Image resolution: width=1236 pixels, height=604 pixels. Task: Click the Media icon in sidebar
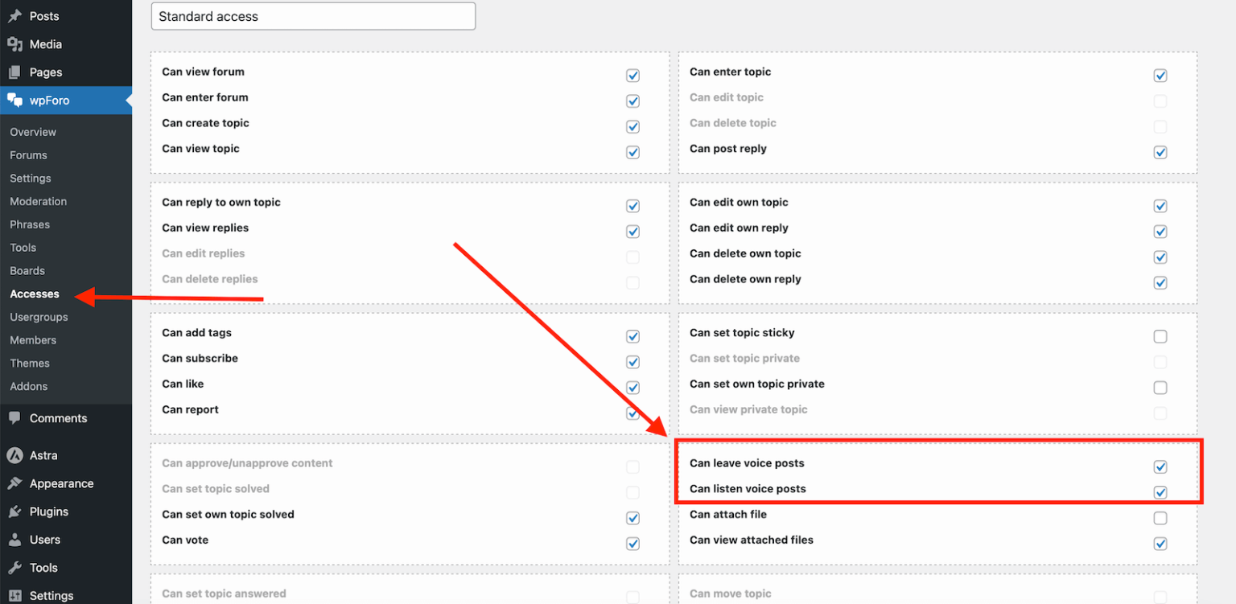(x=14, y=44)
